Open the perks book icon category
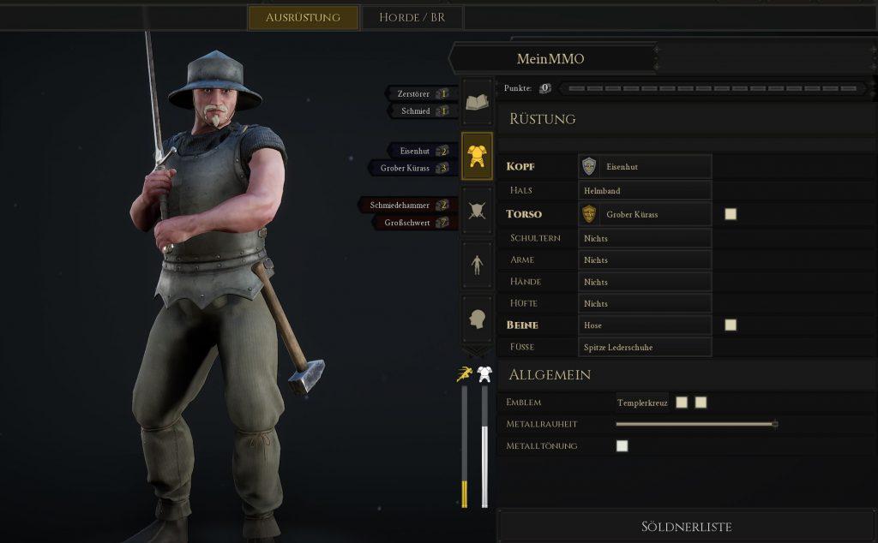The image size is (878, 543). [477, 102]
